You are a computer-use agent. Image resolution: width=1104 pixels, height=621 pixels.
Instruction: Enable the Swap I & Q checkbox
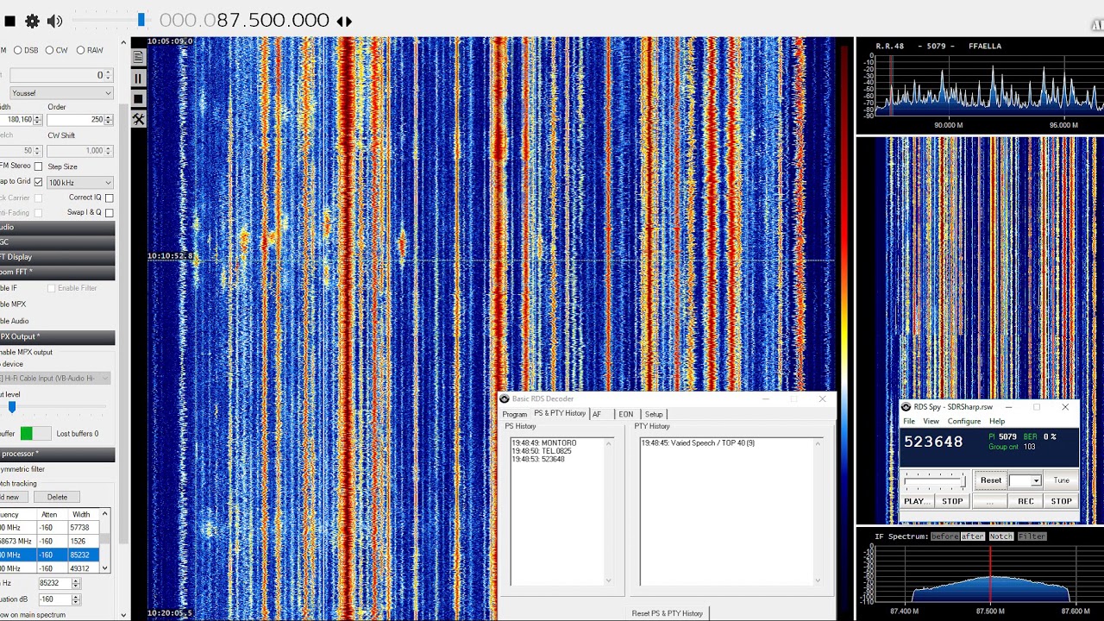click(x=109, y=213)
